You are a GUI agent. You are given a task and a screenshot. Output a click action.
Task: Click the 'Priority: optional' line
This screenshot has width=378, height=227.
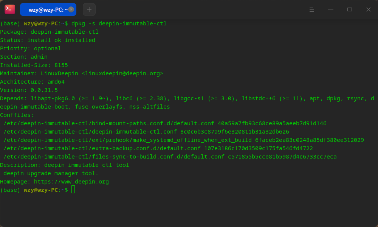click(31, 48)
